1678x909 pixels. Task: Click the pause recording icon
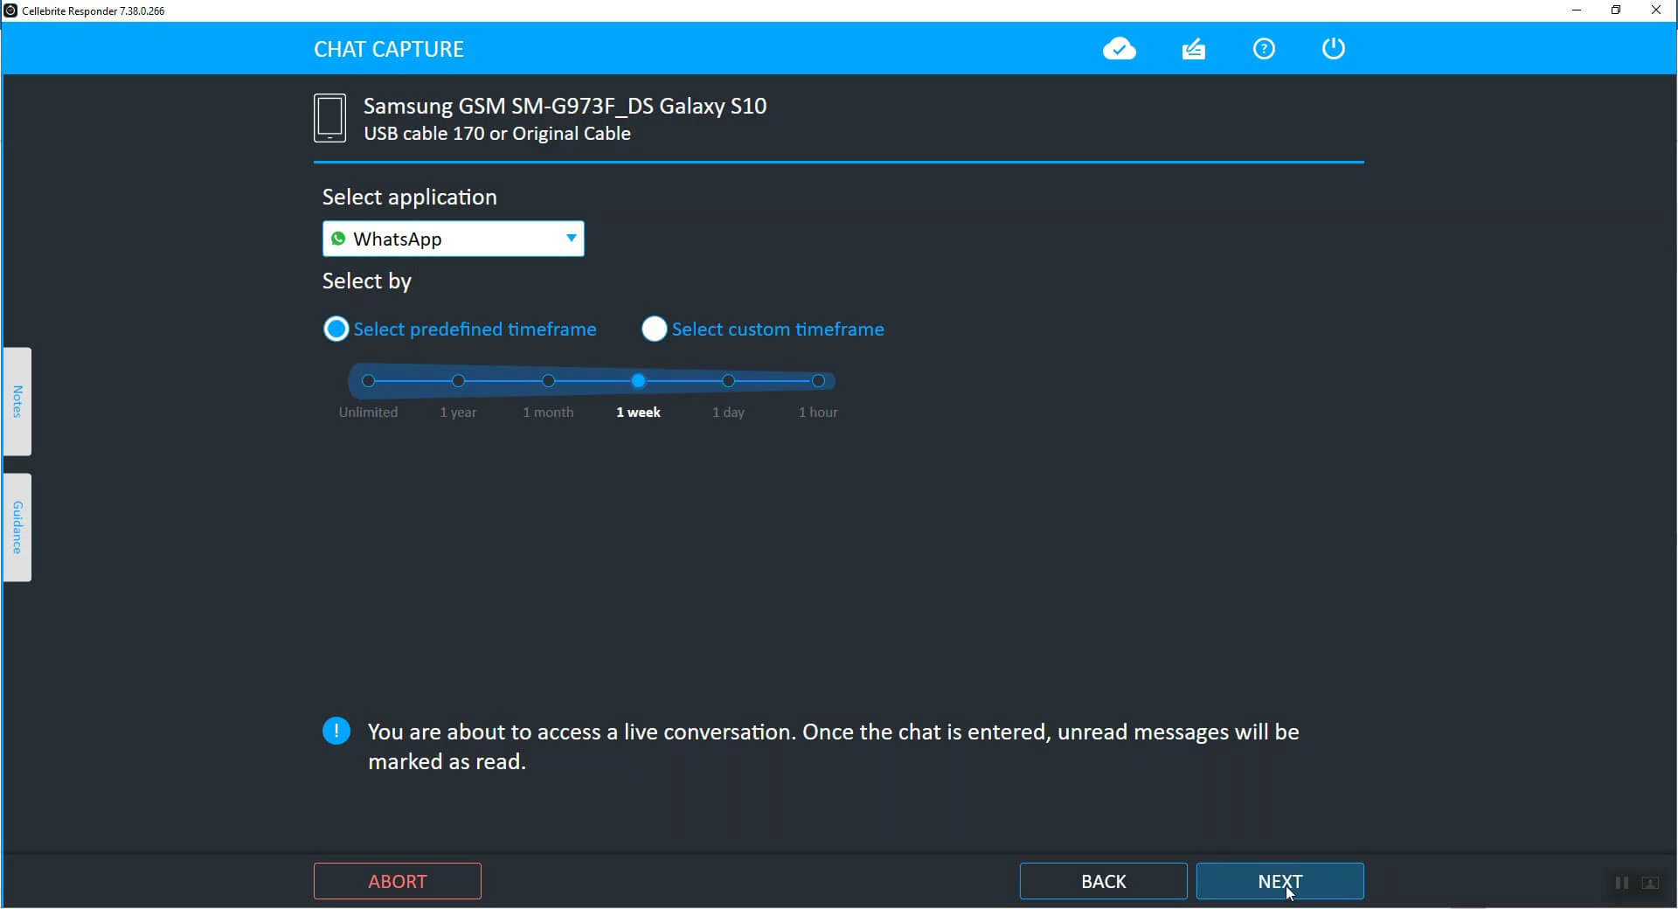pos(1622,883)
